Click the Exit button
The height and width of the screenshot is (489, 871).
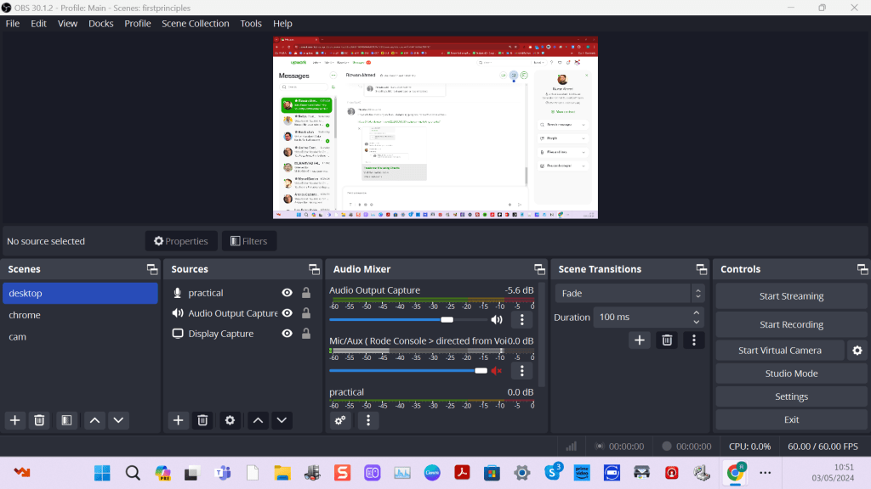[791, 419]
